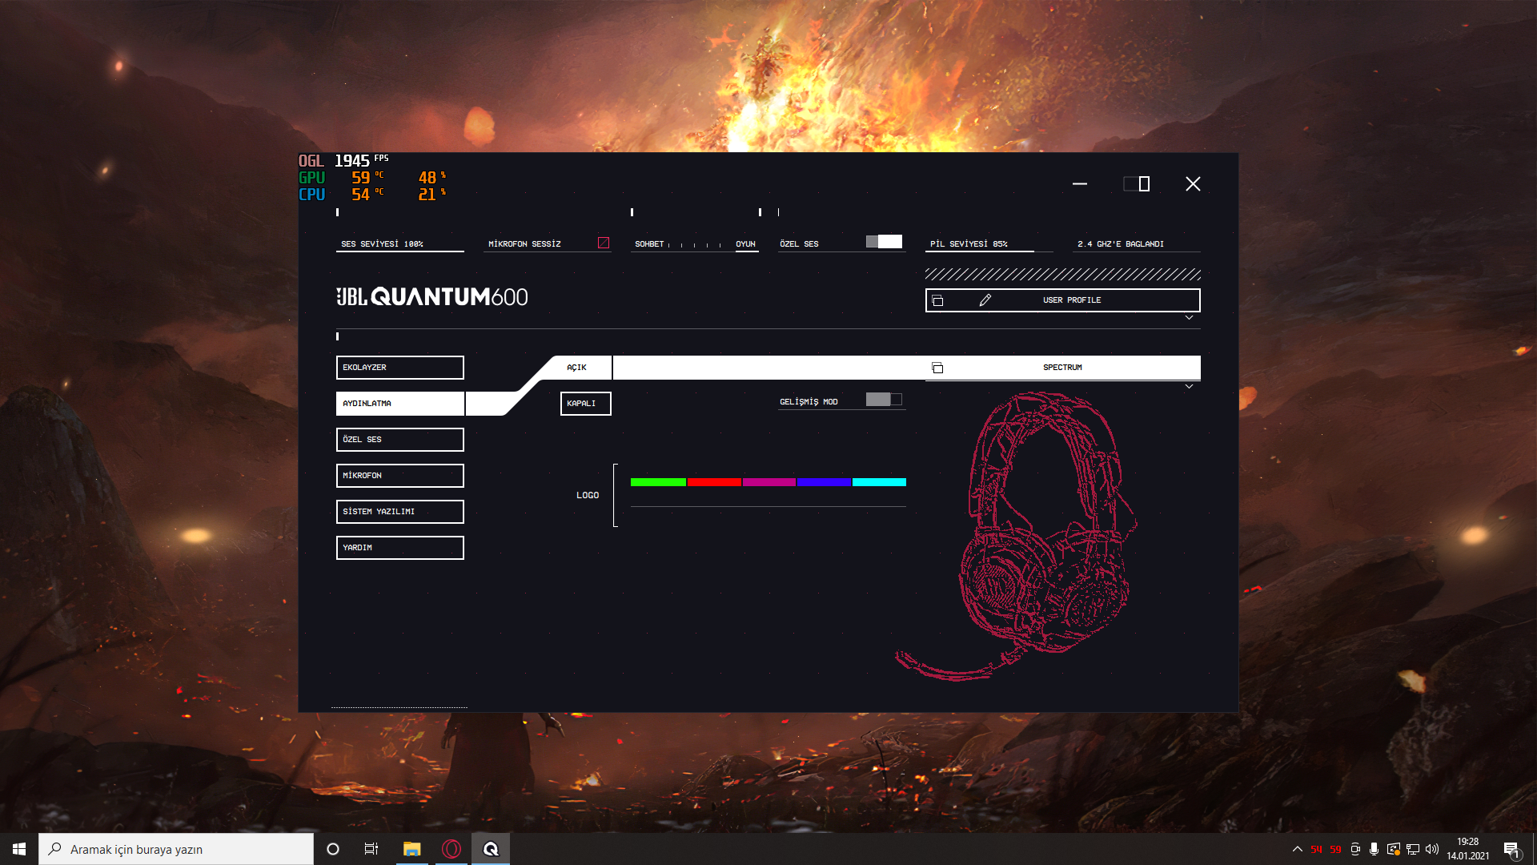Image resolution: width=1537 pixels, height=865 pixels.
Task: Open the ÖZEL SES section in sidebar
Action: [400, 440]
